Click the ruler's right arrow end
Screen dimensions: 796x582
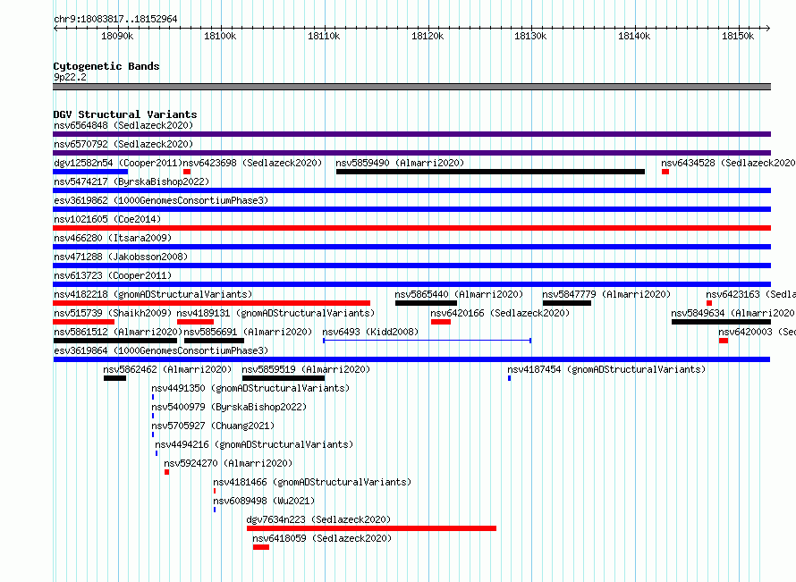(x=768, y=28)
